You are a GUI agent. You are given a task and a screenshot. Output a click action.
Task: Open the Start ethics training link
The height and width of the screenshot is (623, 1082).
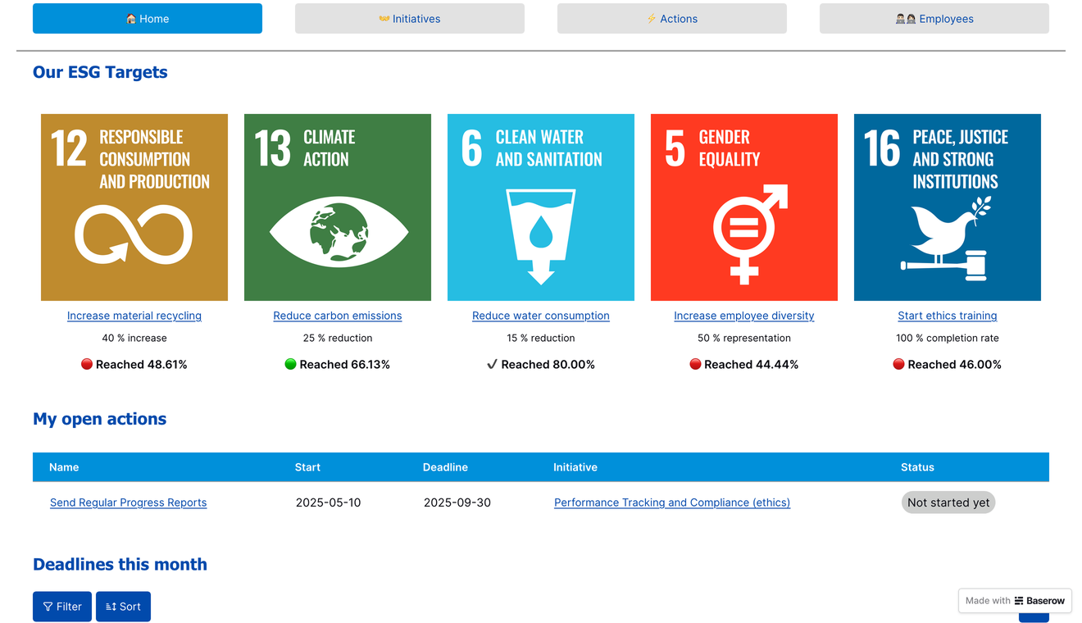(948, 316)
